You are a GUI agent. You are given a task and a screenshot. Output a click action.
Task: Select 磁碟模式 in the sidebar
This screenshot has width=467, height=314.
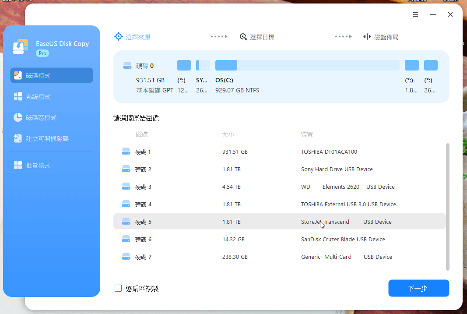tap(52, 75)
